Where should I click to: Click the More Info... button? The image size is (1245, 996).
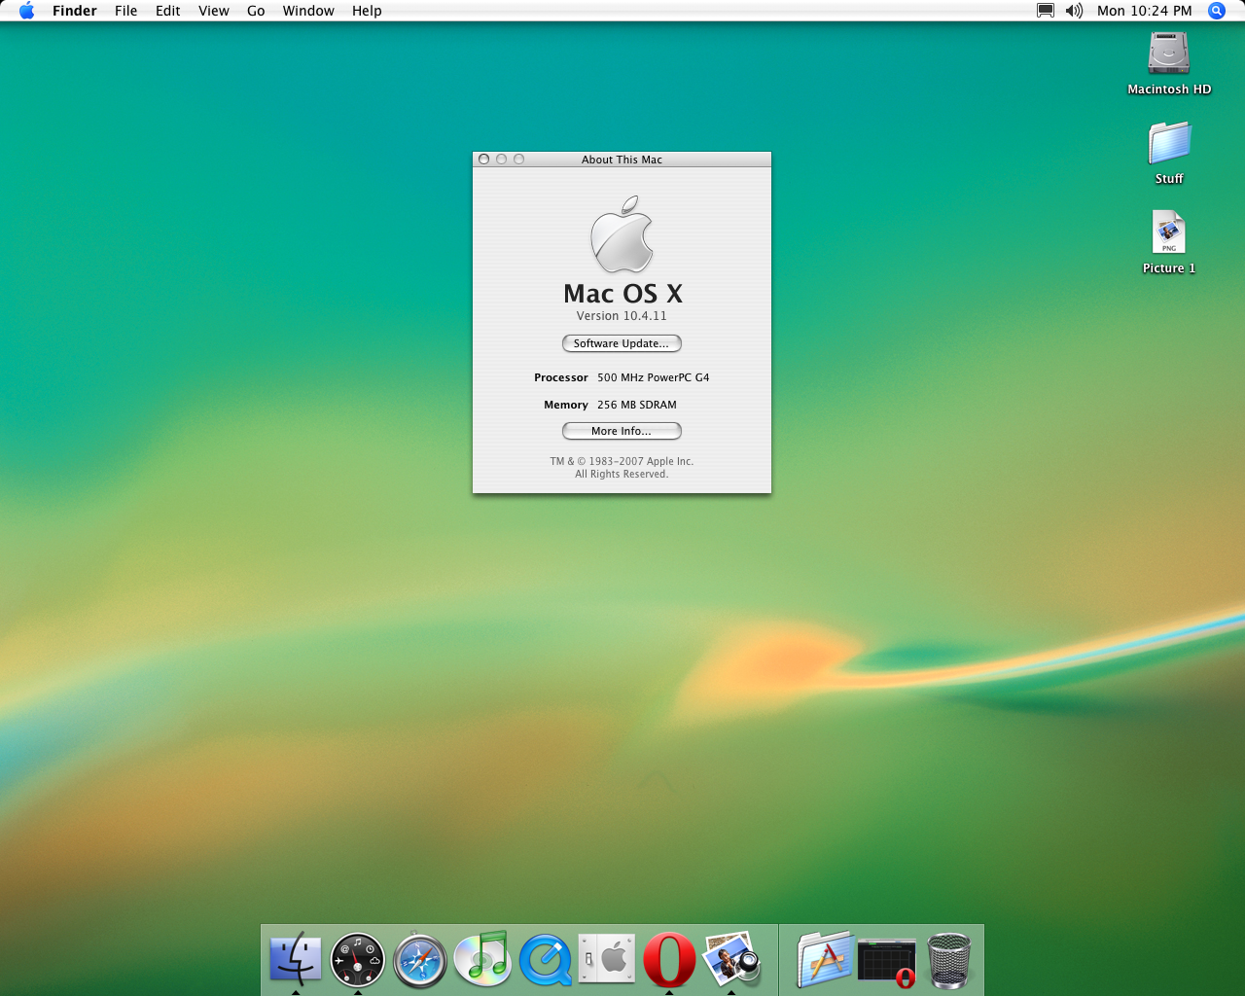[x=622, y=431]
